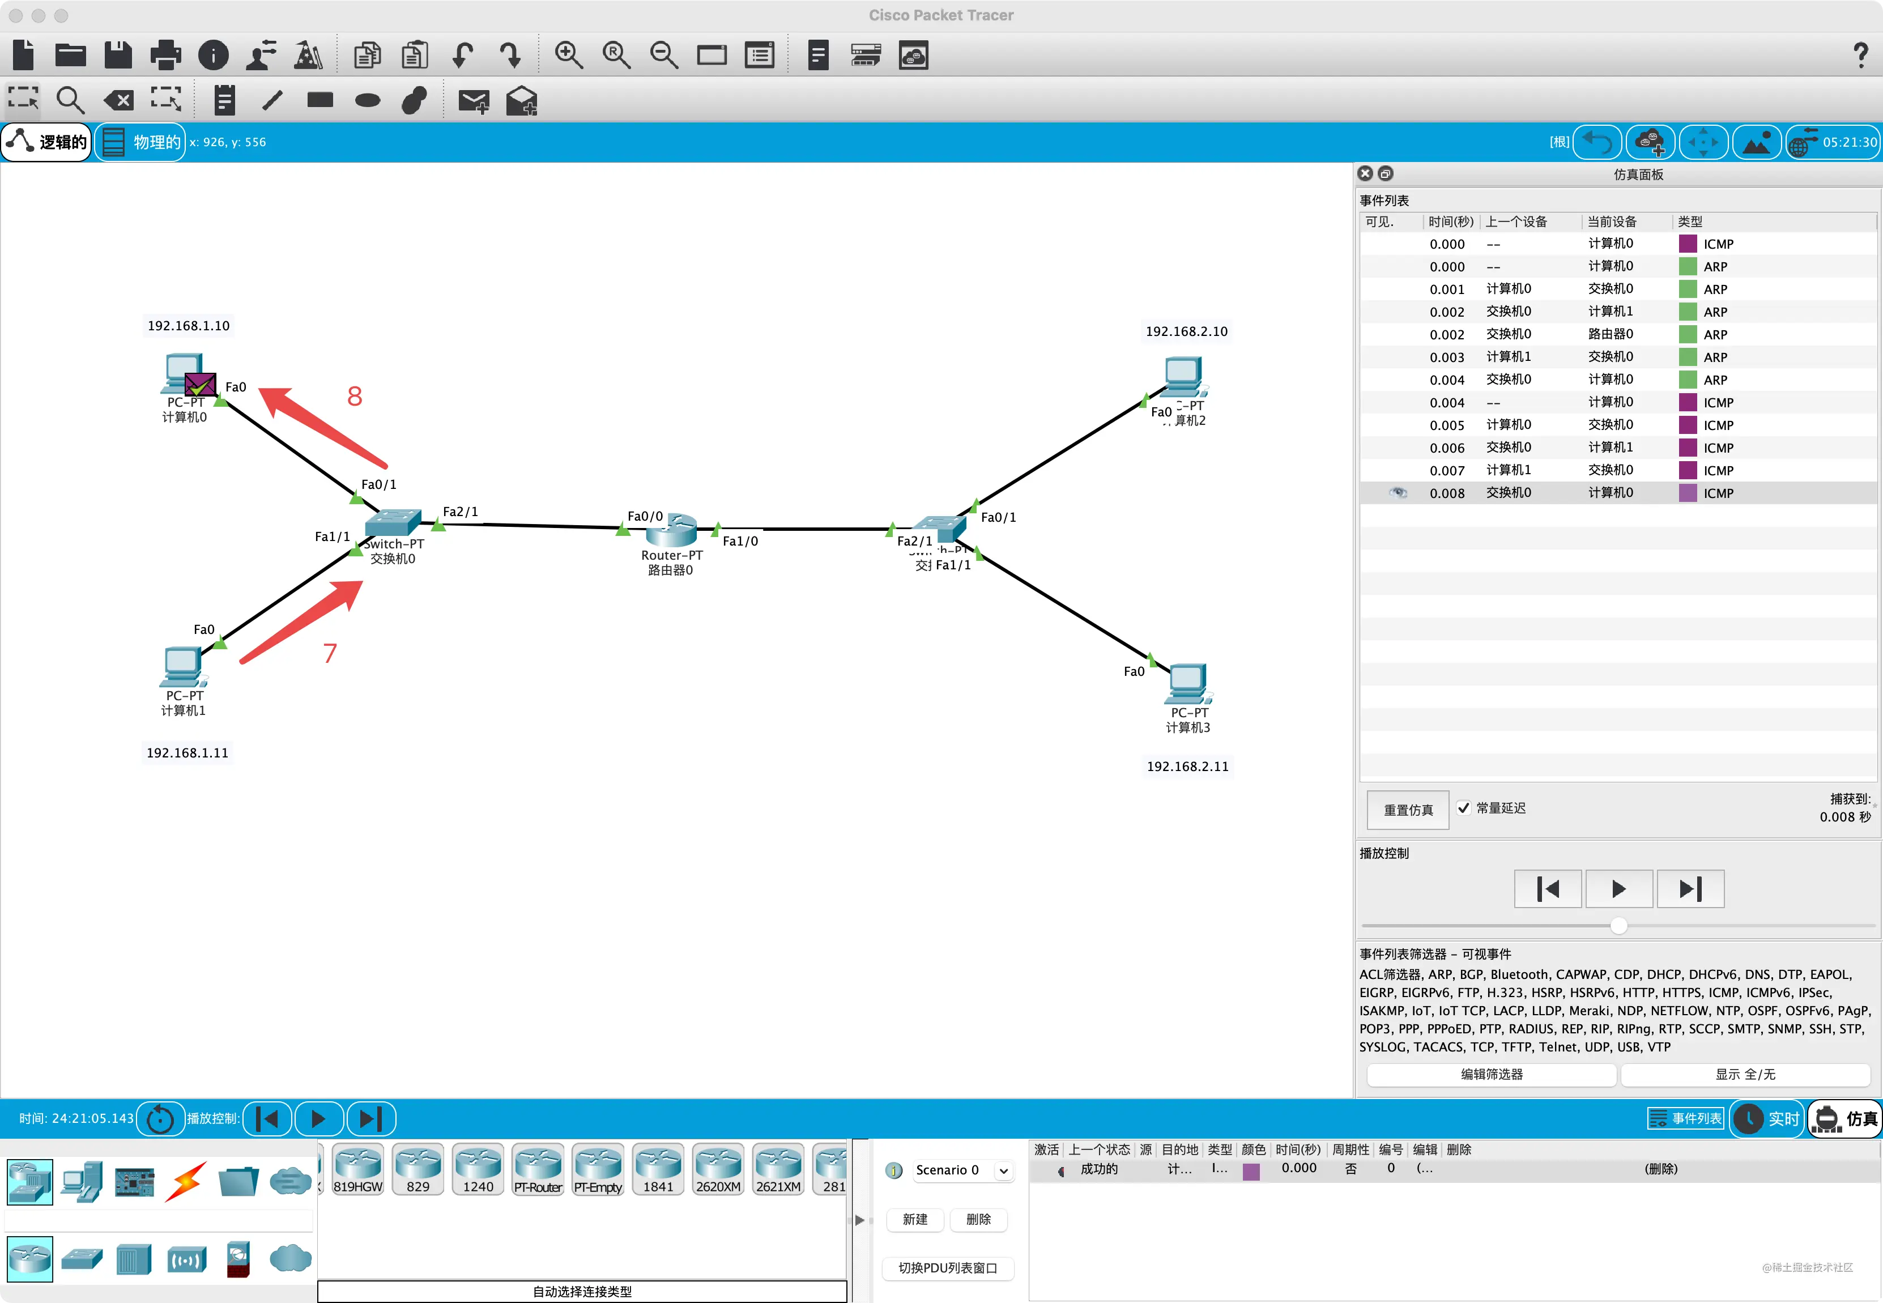Open the help question mark icon
The height and width of the screenshot is (1303, 1883).
[x=1860, y=55]
